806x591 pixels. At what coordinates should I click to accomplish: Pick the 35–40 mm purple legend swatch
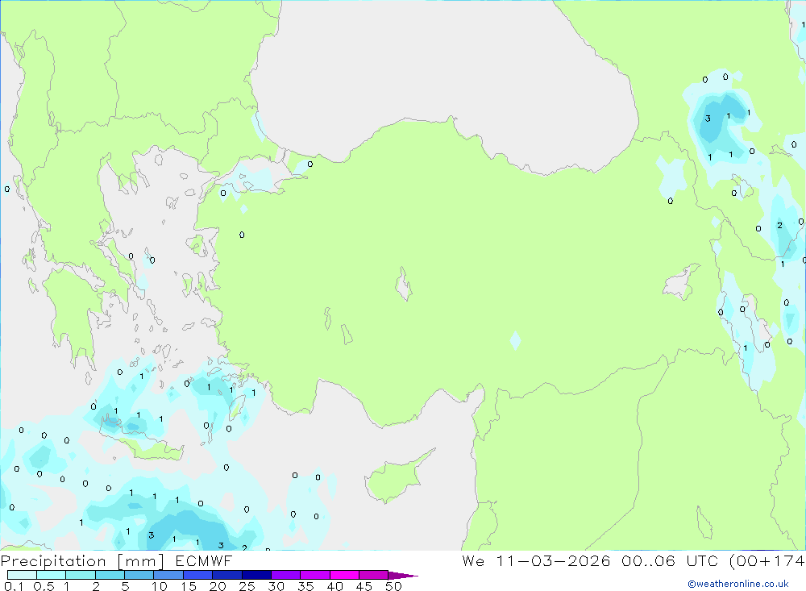point(315,575)
